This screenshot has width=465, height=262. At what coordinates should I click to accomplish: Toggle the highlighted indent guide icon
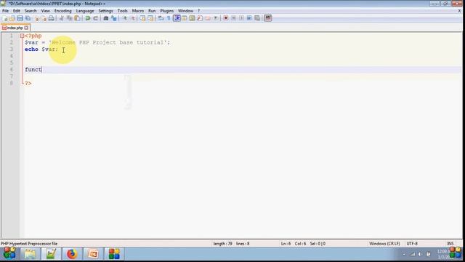click(x=177, y=18)
